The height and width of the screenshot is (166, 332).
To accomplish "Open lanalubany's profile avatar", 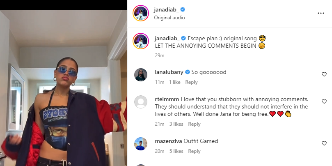I will point(141,75).
